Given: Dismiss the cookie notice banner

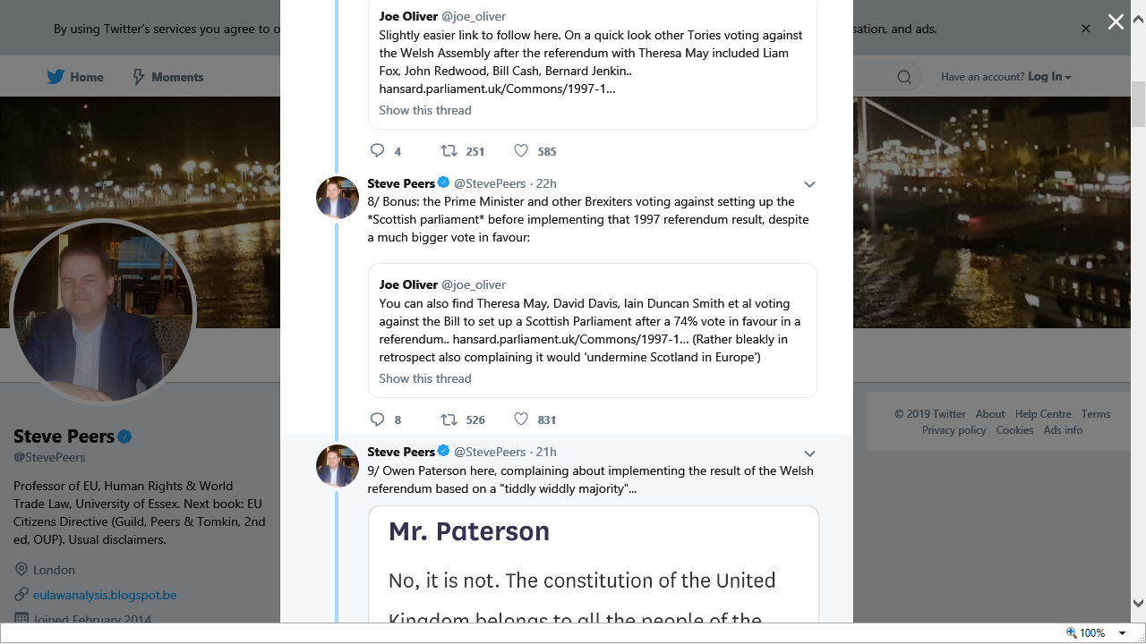Looking at the screenshot, I should pyautogui.click(x=1086, y=29).
